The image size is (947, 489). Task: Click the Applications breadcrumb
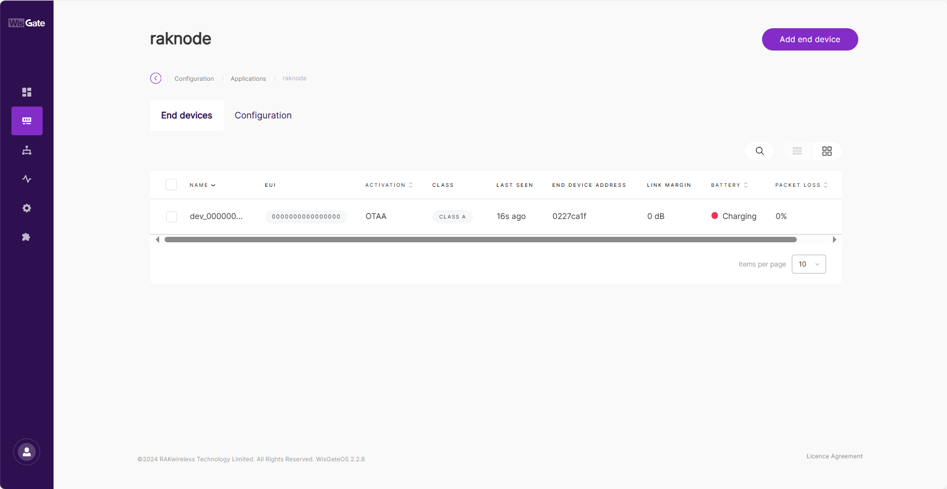(x=248, y=79)
